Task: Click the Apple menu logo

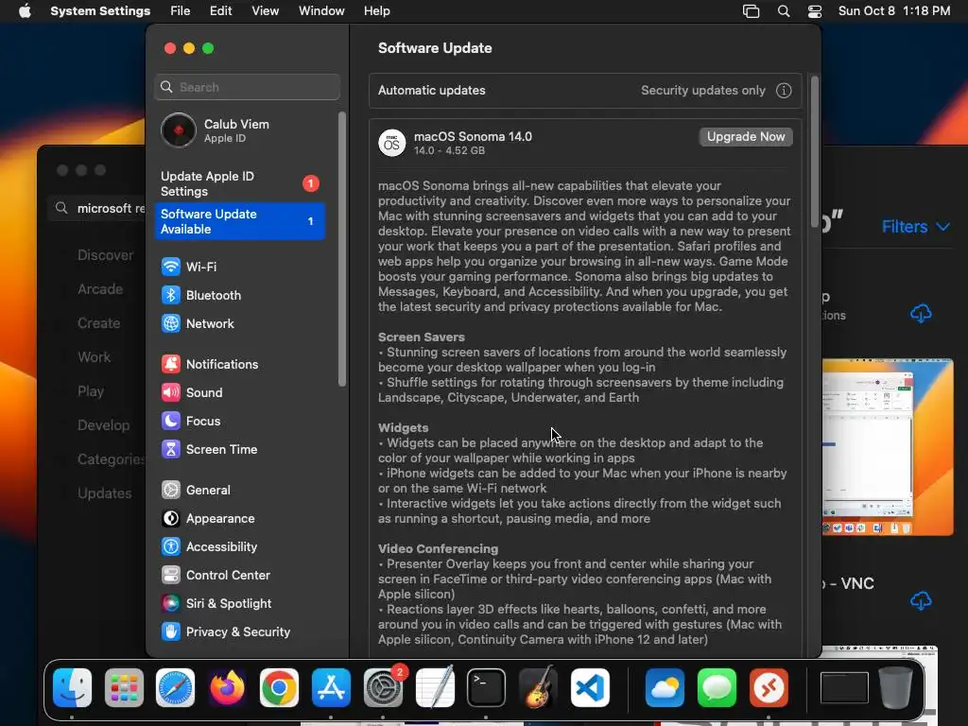Action: pyautogui.click(x=25, y=11)
